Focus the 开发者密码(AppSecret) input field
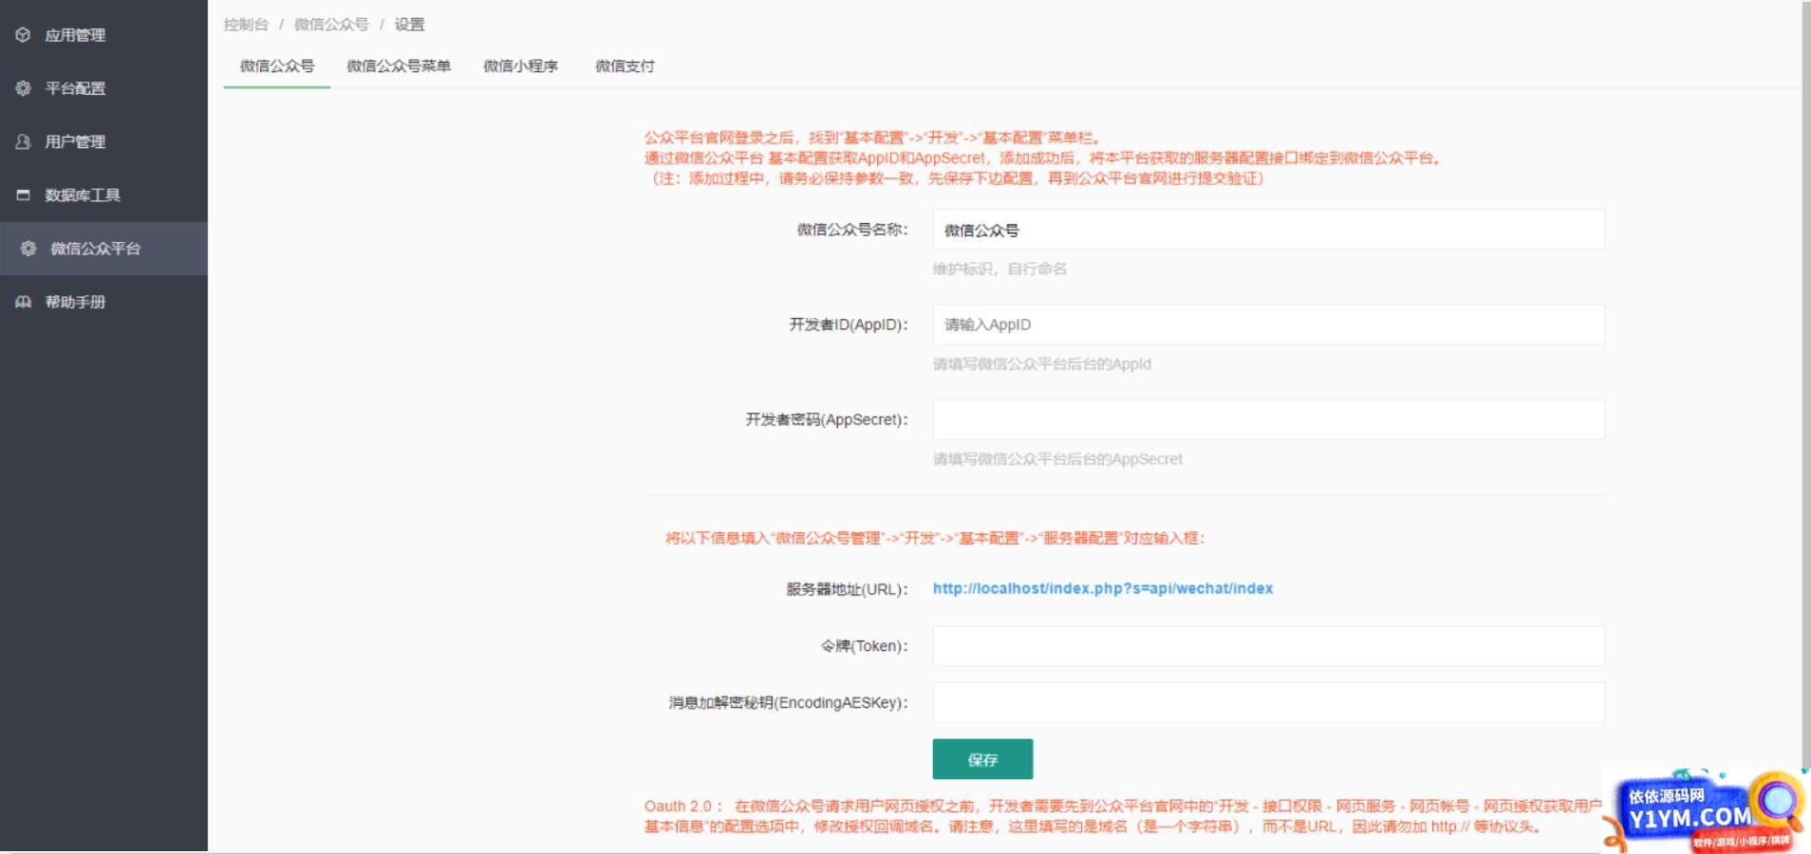This screenshot has height=854, width=1811. (x=1268, y=419)
